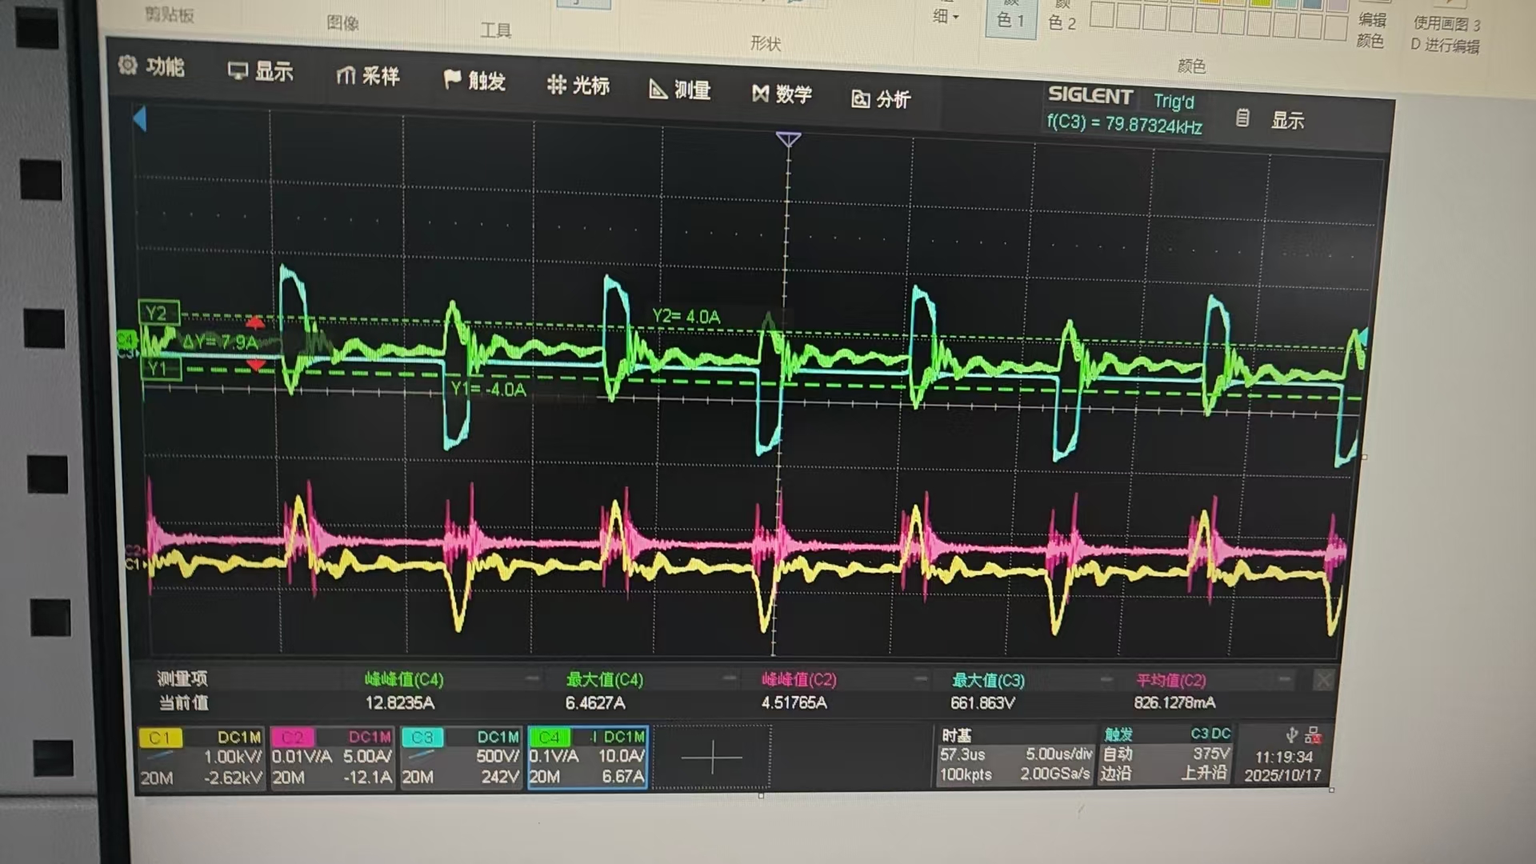
Task: Click the plus box to add a channel
Action: coord(712,758)
